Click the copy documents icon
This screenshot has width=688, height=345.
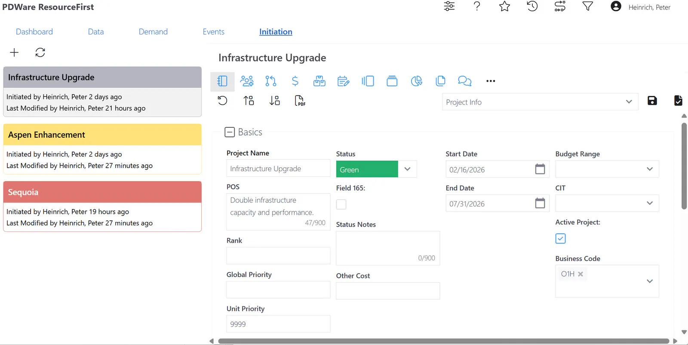click(x=440, y=81)
